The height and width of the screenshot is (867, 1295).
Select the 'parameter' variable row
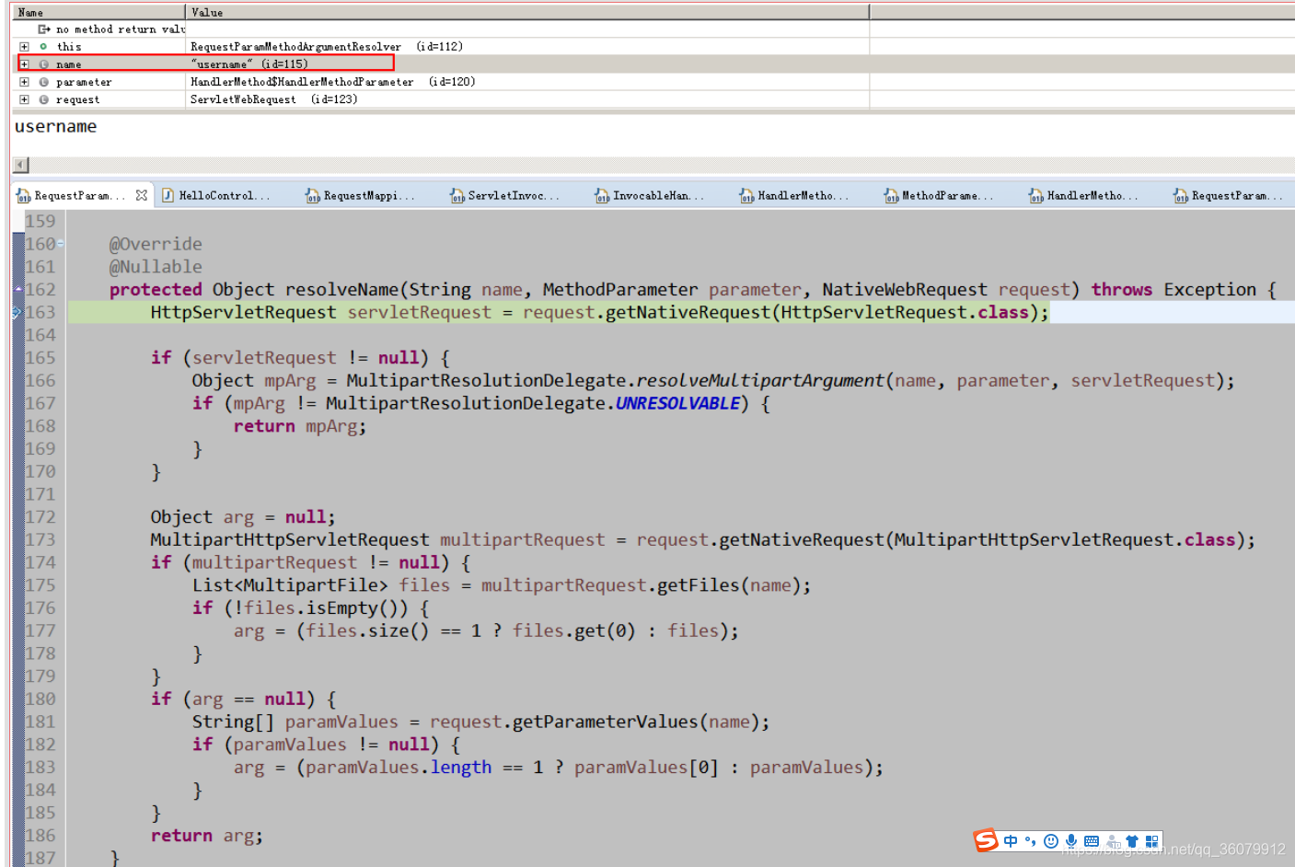(x=653, y=82)
